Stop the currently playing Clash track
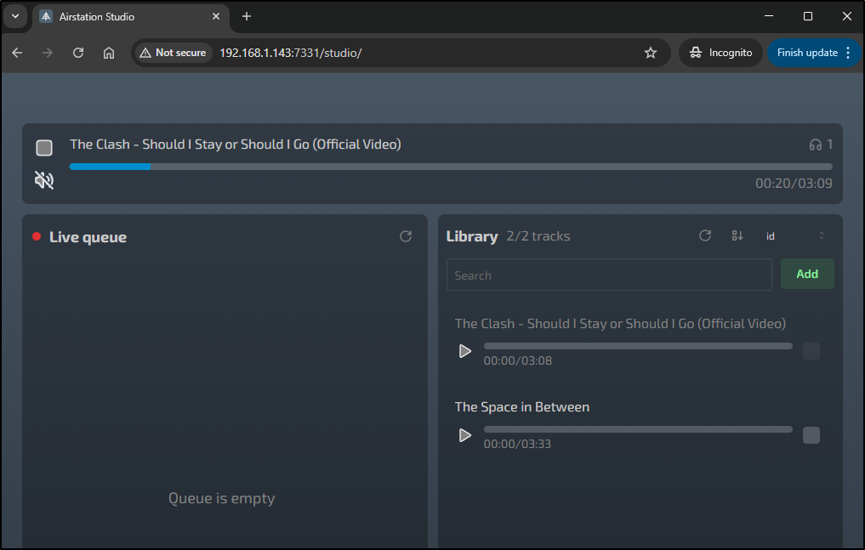Image resolution: width=865 pixels, height=550 pixels. (44, 148)
